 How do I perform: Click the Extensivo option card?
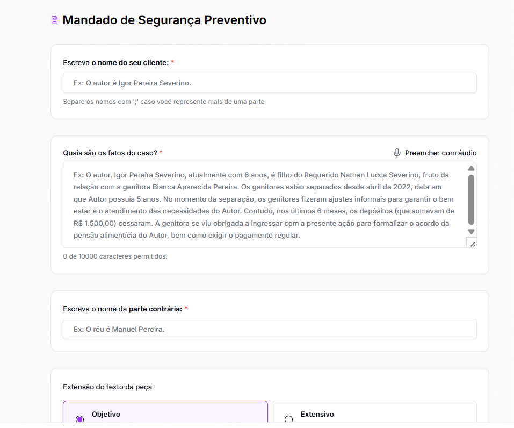point(374,414)
